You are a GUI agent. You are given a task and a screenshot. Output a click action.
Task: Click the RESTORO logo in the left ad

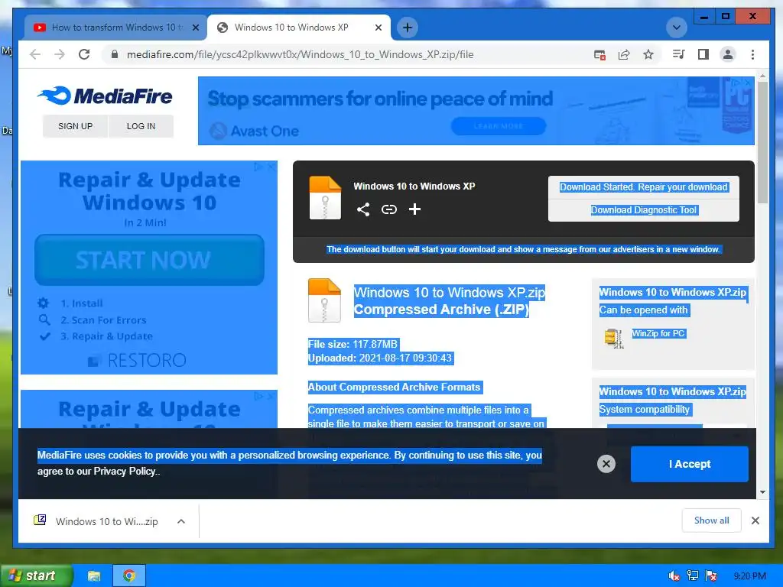(138, 361)
